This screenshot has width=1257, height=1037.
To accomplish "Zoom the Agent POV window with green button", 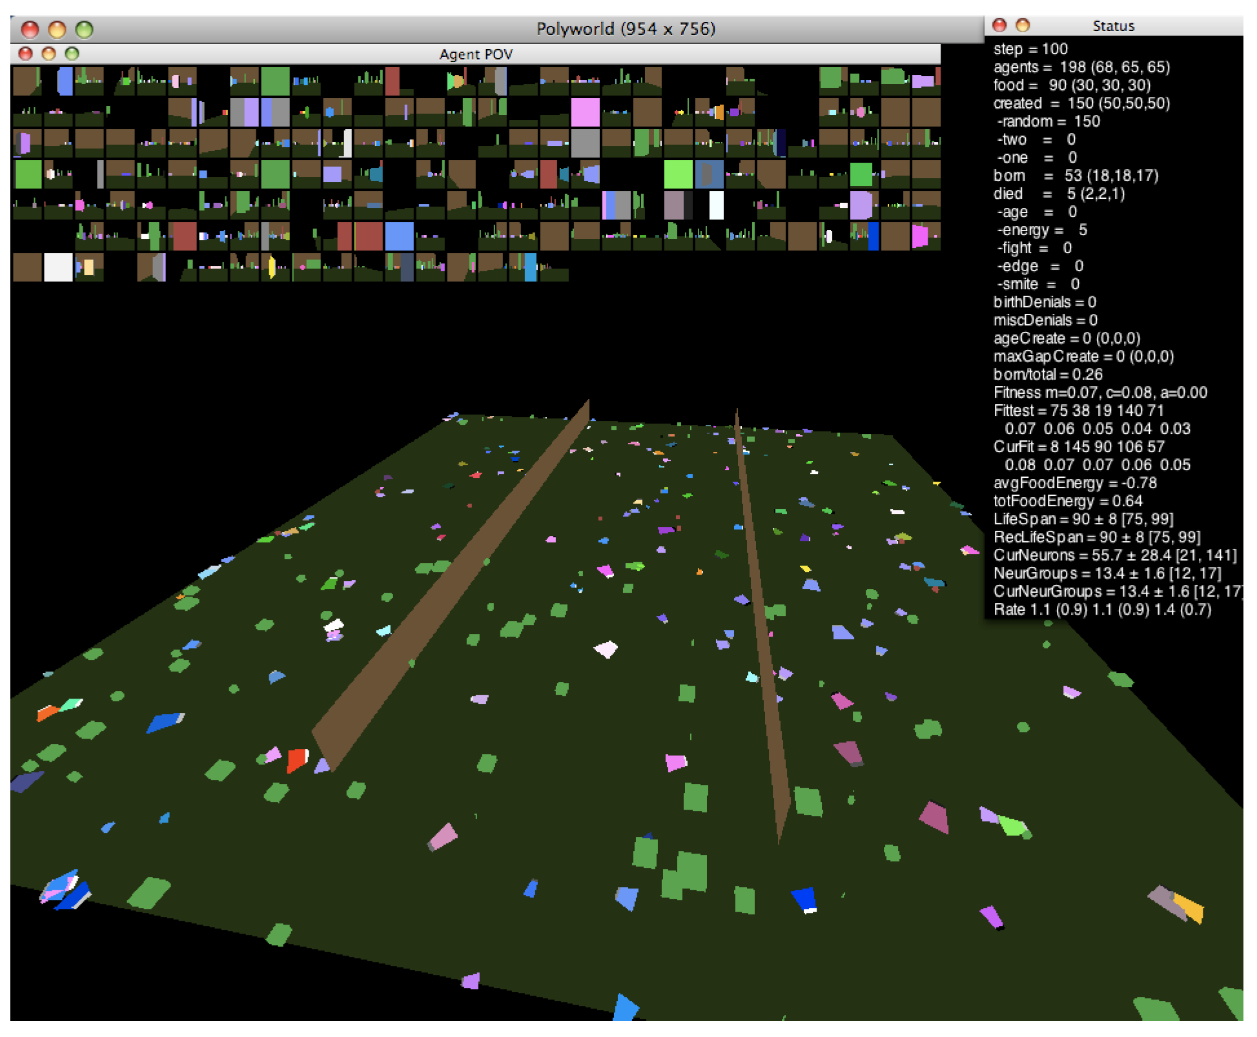I will [x=72, y=54].
